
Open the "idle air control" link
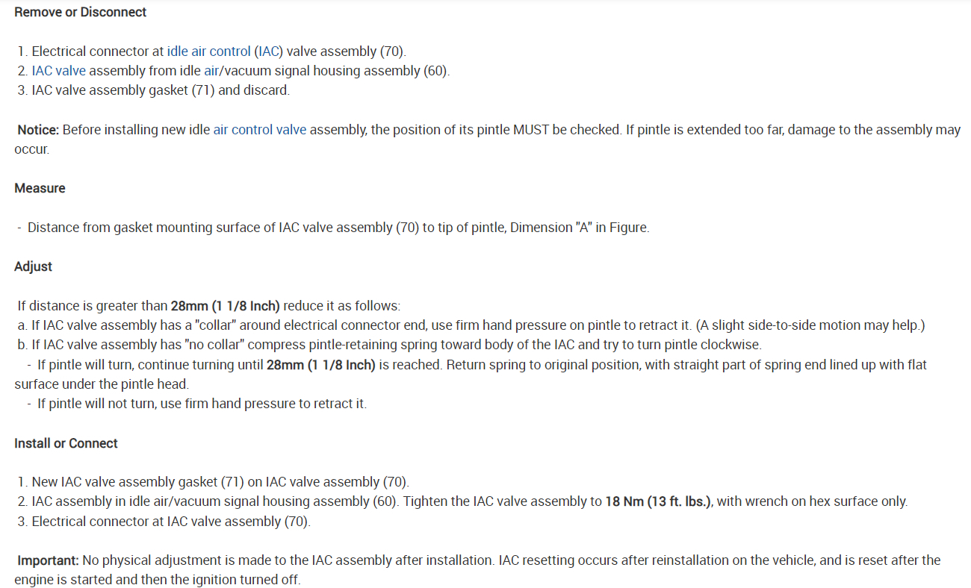click(208, 51)
